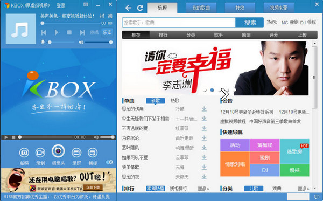Download the song 不再逃脱的爱
This screenshot has height=201, width=323.
204,128
